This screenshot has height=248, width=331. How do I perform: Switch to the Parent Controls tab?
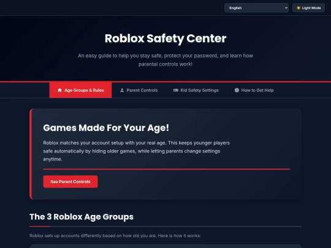(139, 90)
